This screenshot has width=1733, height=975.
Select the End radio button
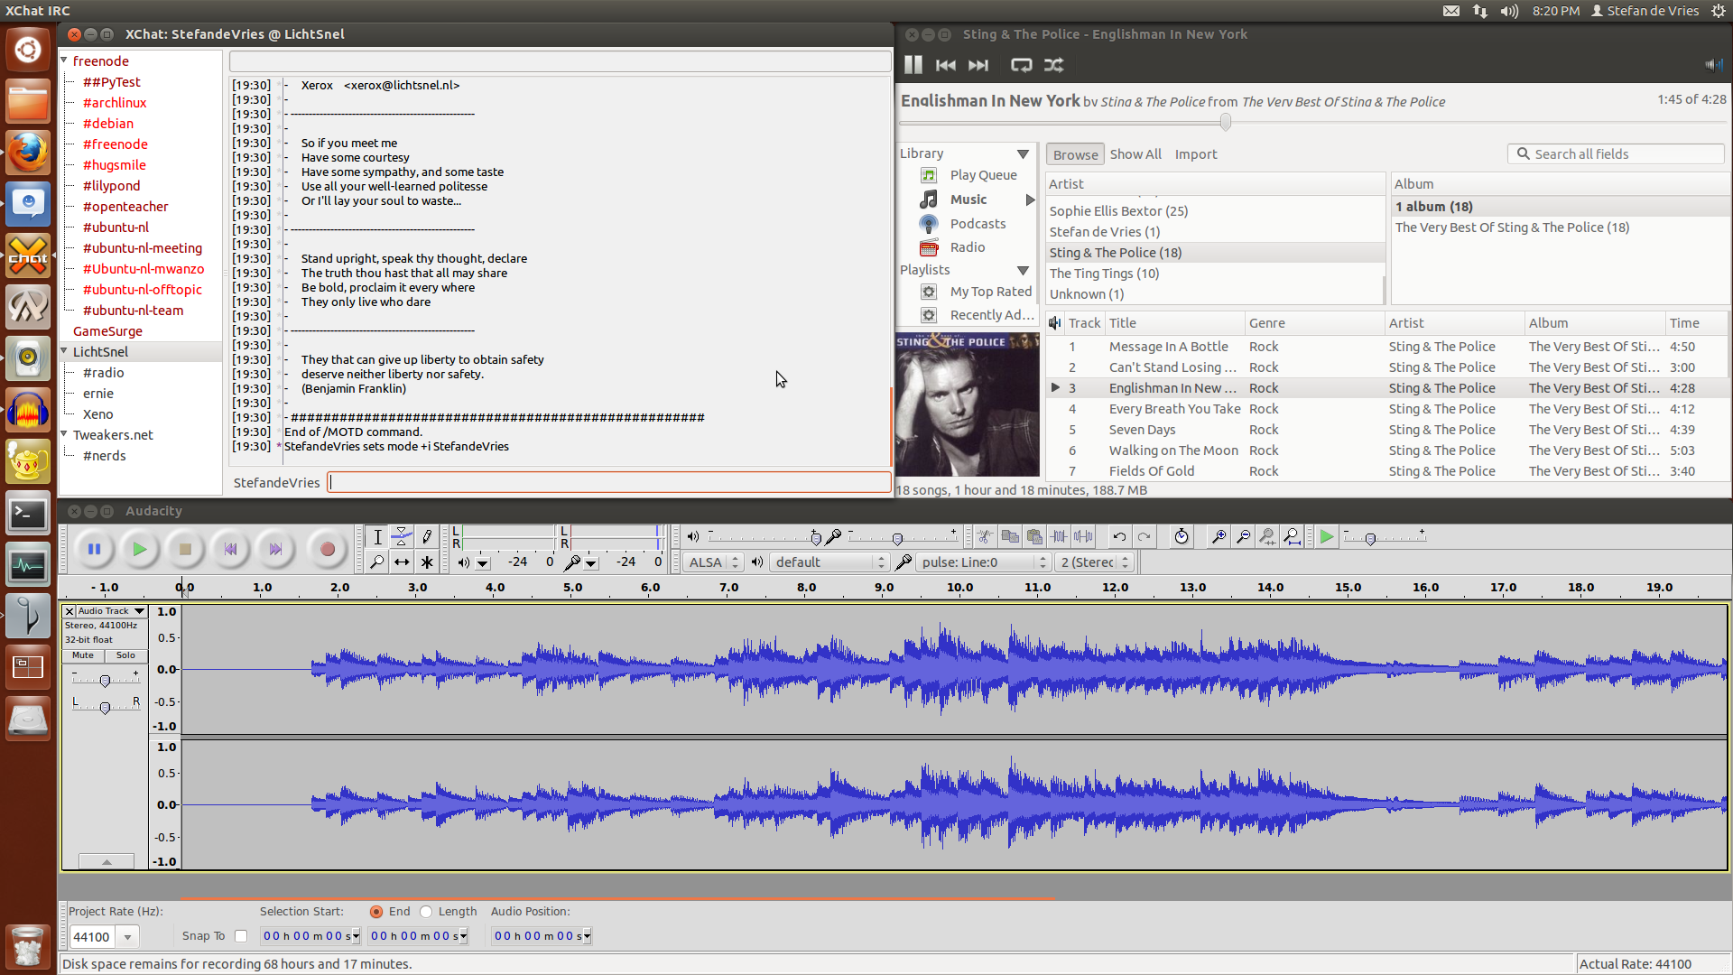point(376,912)
